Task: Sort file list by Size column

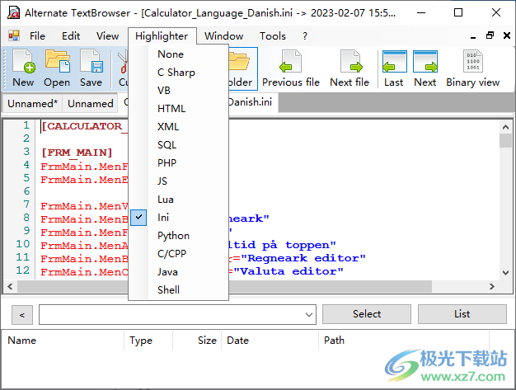Action: click(x=197, y=341)
